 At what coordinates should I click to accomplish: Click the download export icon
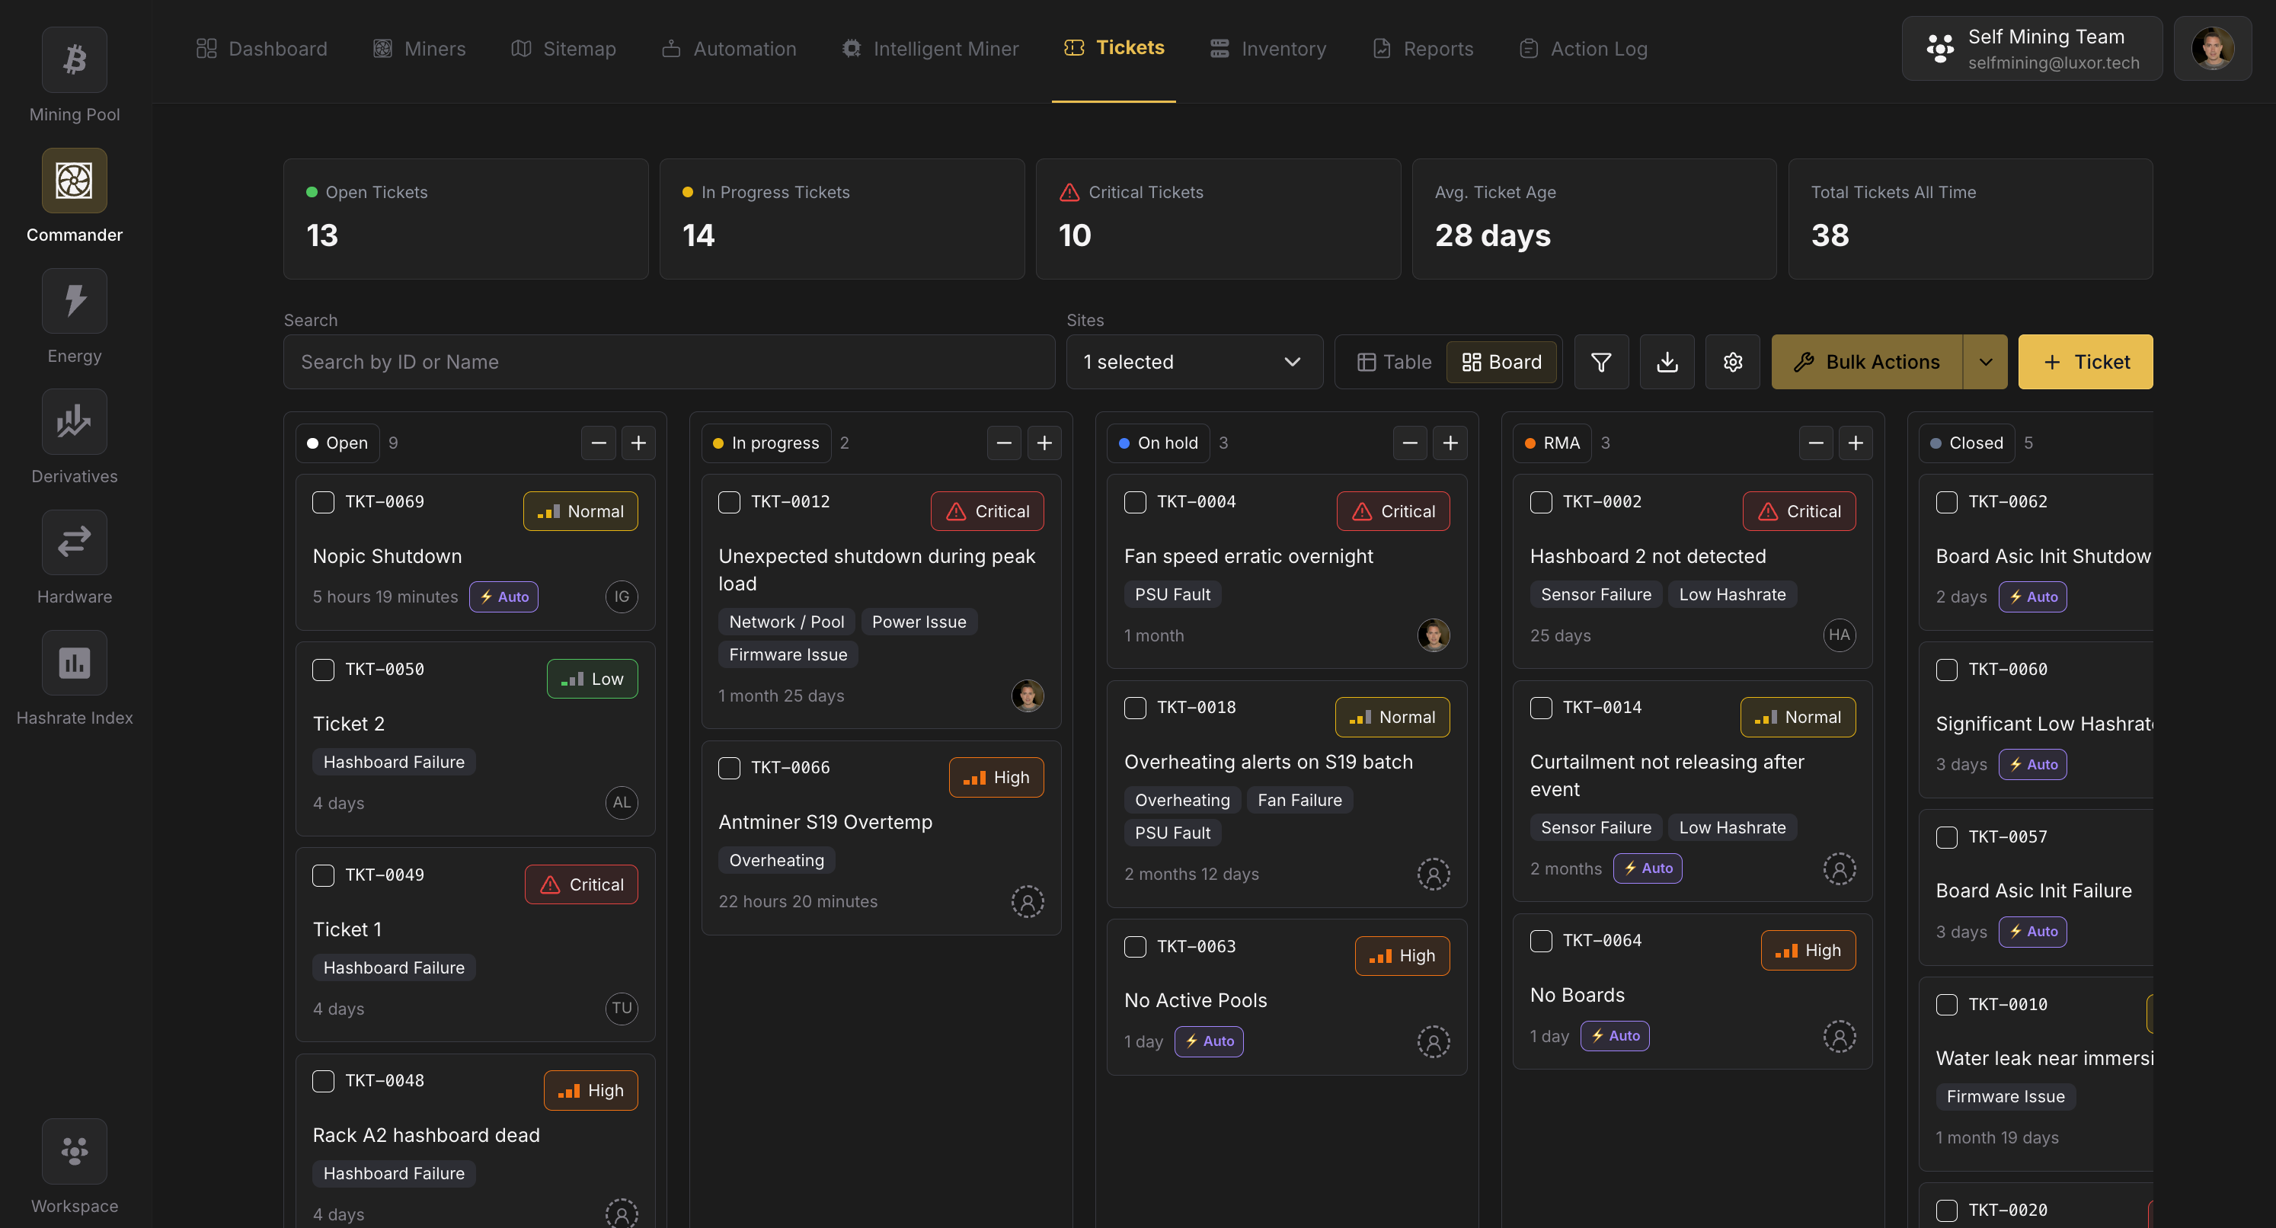tap(1667, 362)
